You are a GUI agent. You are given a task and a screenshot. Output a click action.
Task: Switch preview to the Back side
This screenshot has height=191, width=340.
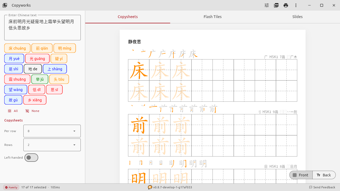[324, 175]
